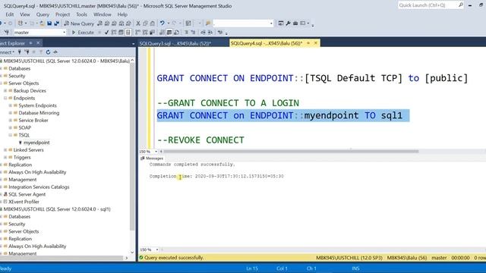Click the Refresh icon in Object Explorer
The image size is (486, 273).
(x=48, y=52)
